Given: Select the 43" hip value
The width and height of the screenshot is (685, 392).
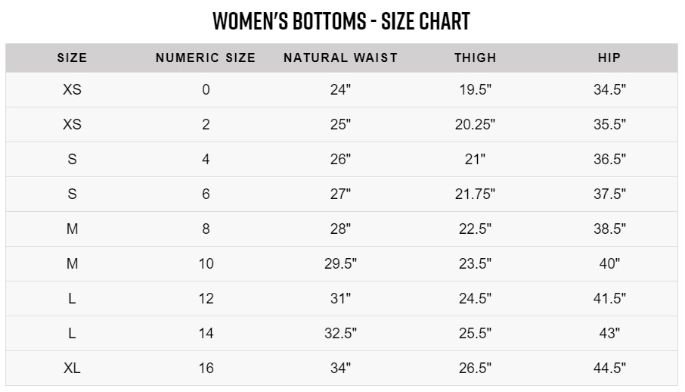Looking at the screenshot, I should click(x=609, y=334).
